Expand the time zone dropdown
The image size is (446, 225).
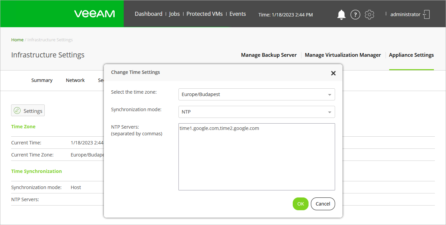(329, 95)
